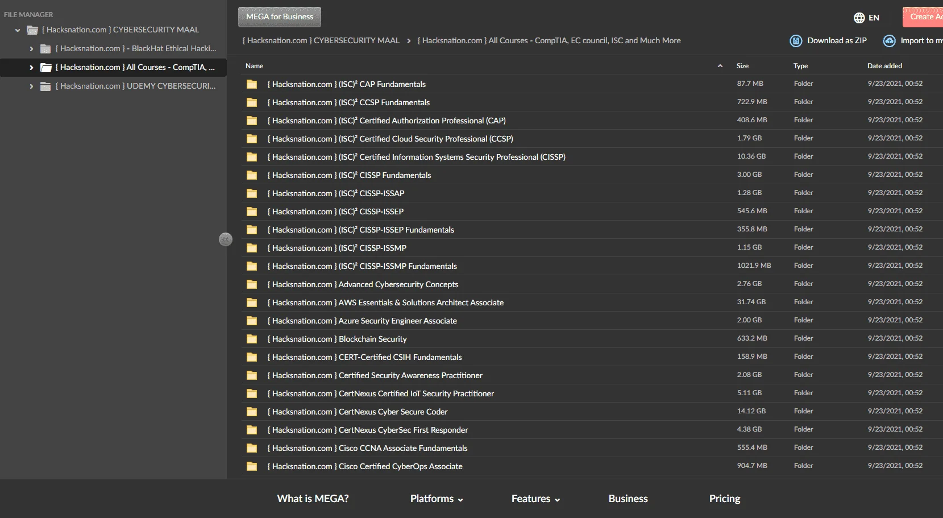Click the What is MEGA? menu item
Viewport: 943px width, 518px height.
[313, 499]
